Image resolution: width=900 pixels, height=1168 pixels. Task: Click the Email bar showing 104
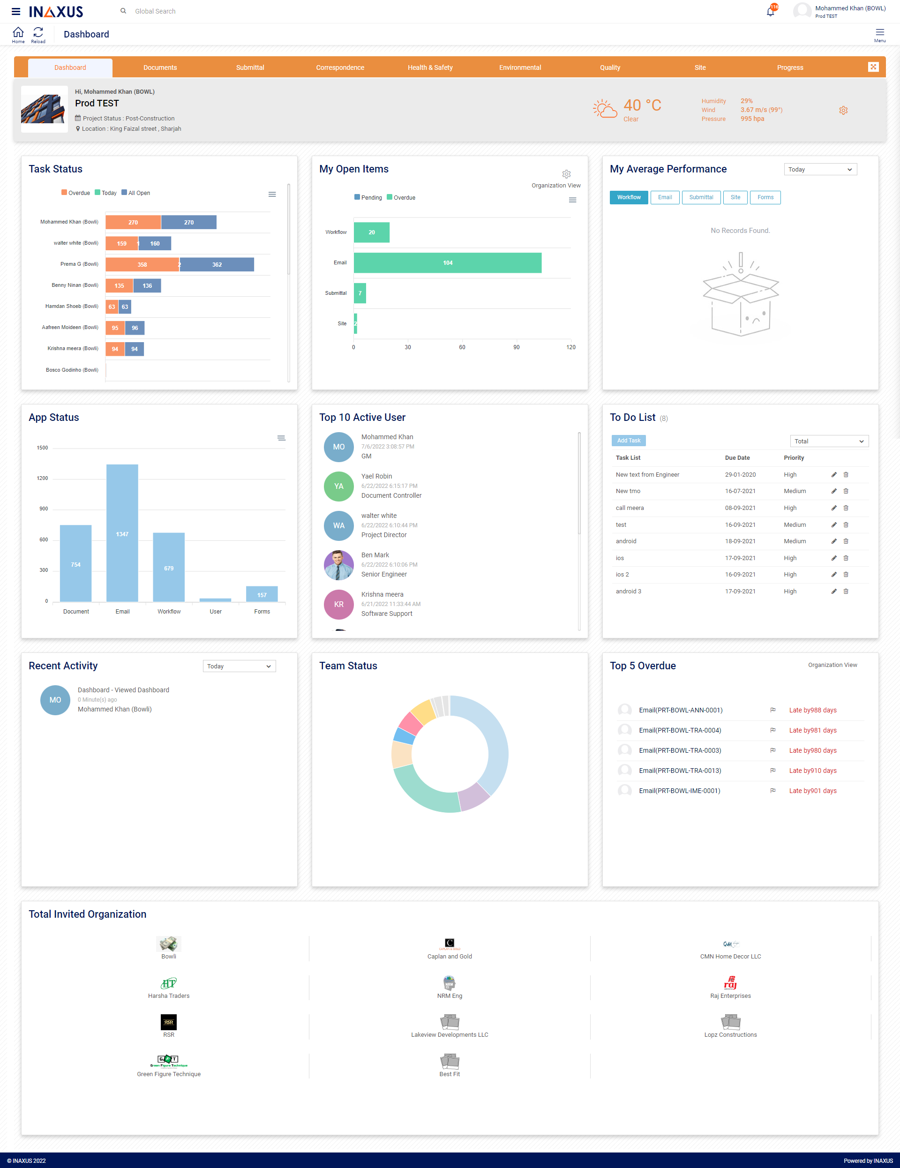coord(448,262)
